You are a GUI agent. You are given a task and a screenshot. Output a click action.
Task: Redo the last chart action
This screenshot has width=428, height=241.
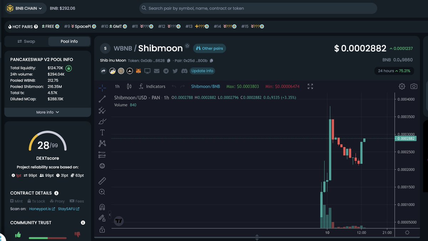click(183, 86)
